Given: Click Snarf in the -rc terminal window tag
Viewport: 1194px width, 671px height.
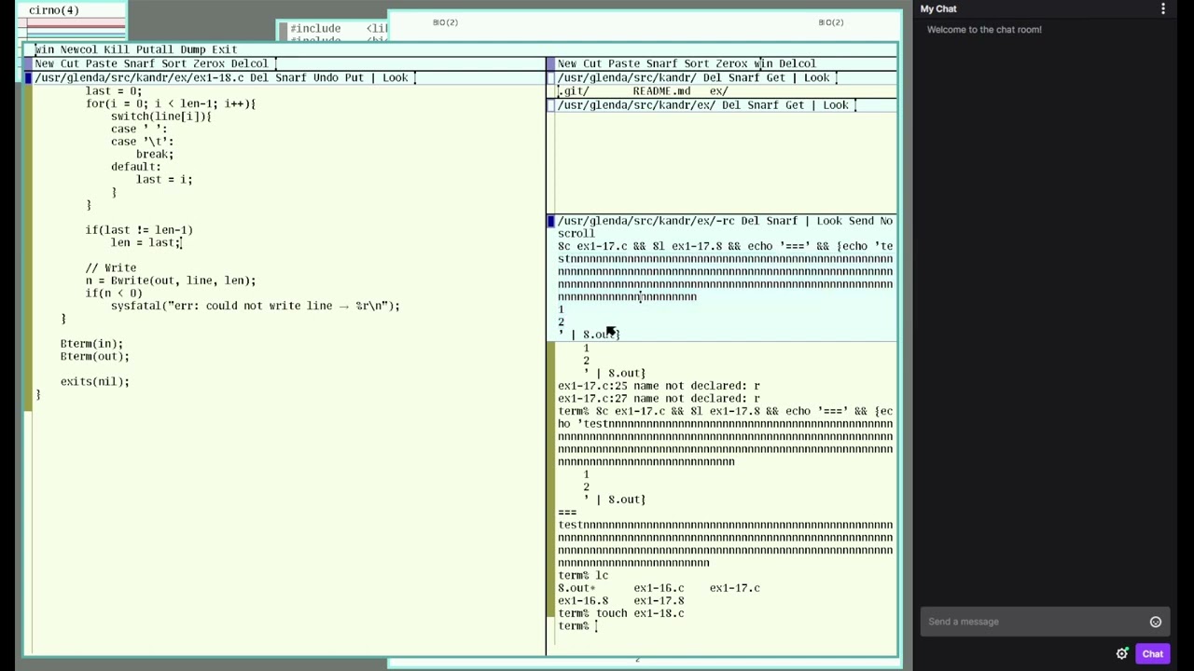Looking at the screenshot, I should point(782,221).
